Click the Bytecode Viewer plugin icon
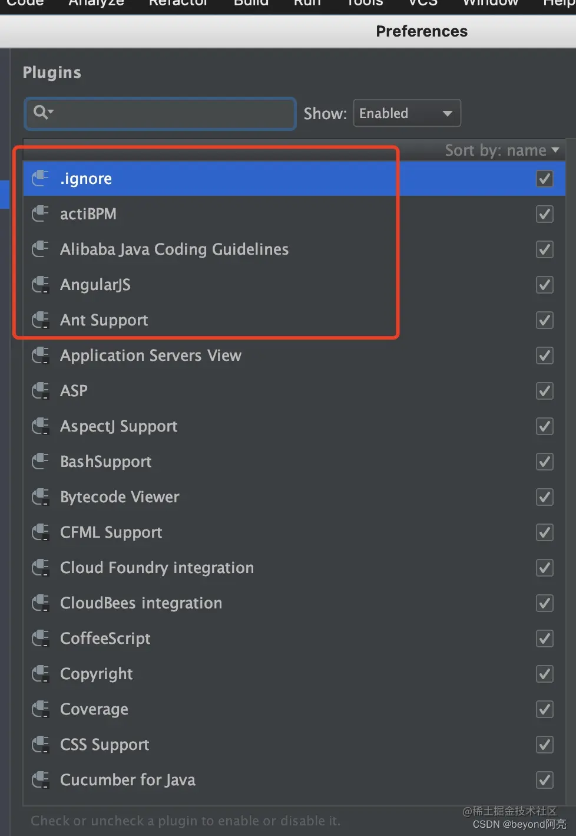The height and width of the screenshot is (836, 576). click(40, 496)
